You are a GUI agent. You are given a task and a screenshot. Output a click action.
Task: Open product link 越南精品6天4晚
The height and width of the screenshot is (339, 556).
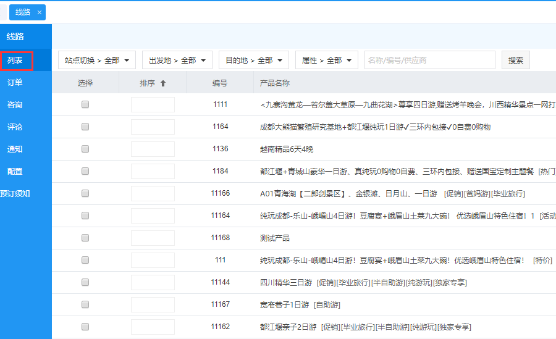tap(287, 149)
